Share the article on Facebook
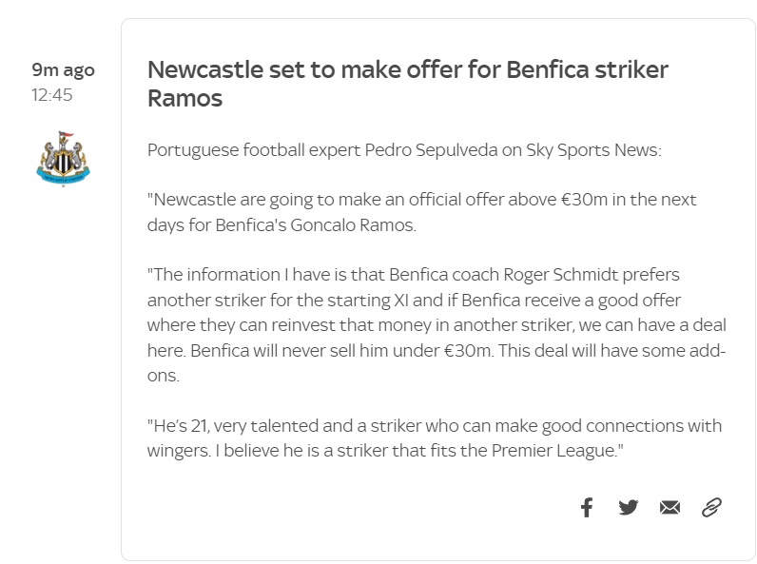This screenshot has height=564, width=757. 587,508
